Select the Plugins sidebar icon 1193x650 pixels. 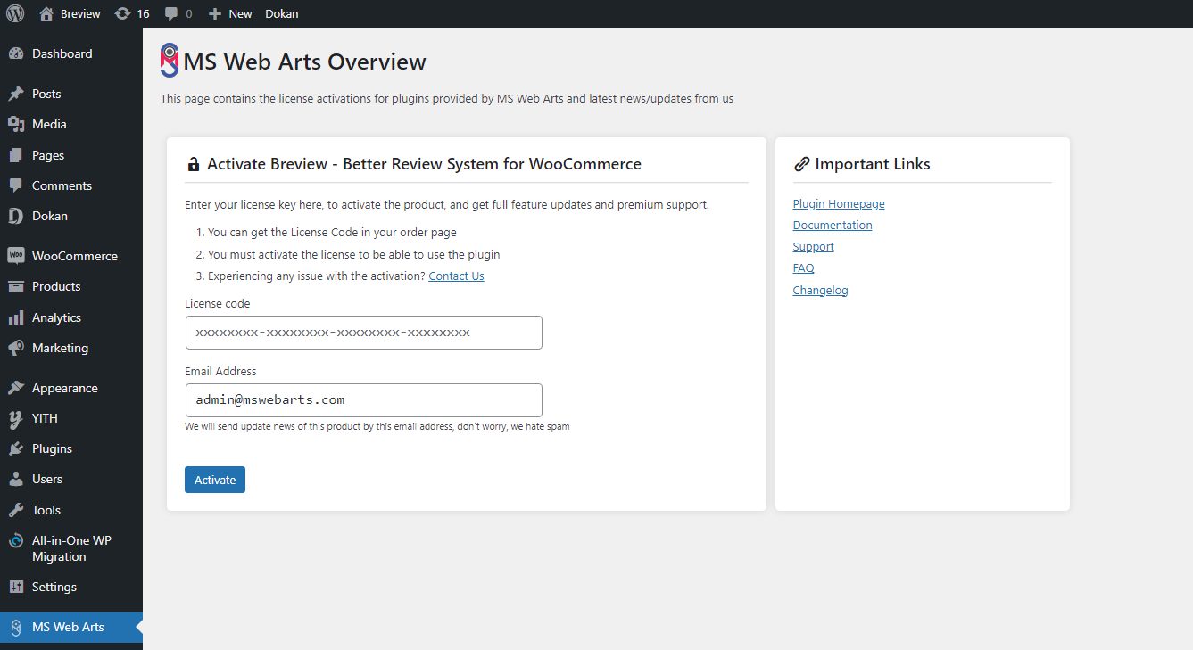click(x=16, y=448)
